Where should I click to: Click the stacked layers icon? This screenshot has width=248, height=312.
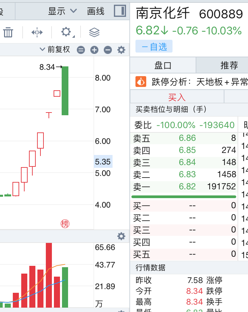pos(94,32)
